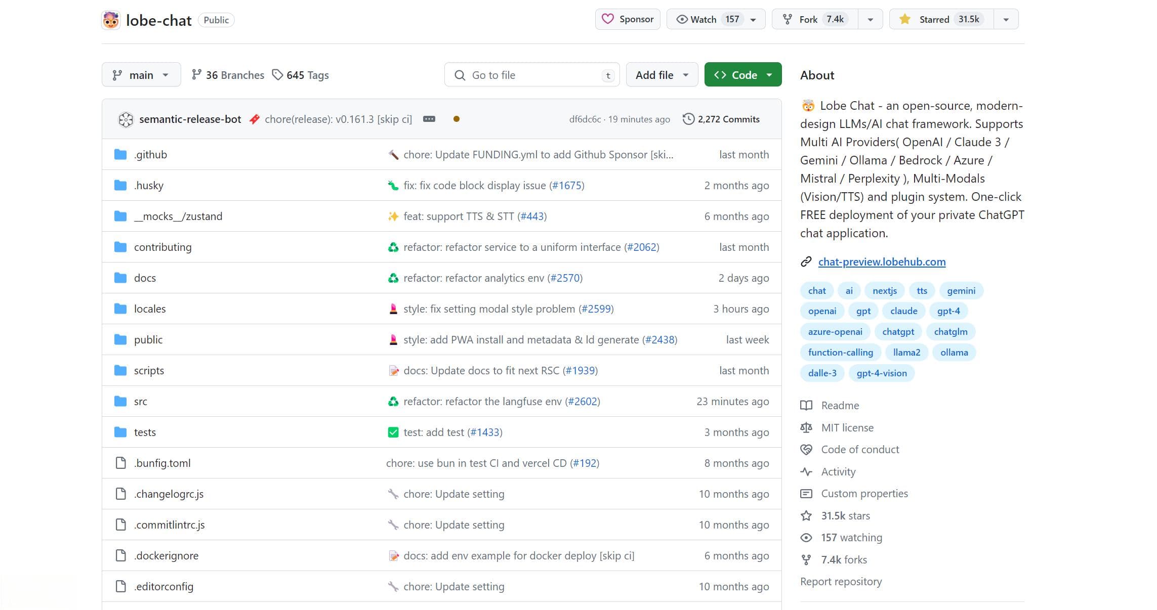Open the Fork options dropdown arrow
The image size is (1157, 610).
pyautogui.click(x=871, y=19)
